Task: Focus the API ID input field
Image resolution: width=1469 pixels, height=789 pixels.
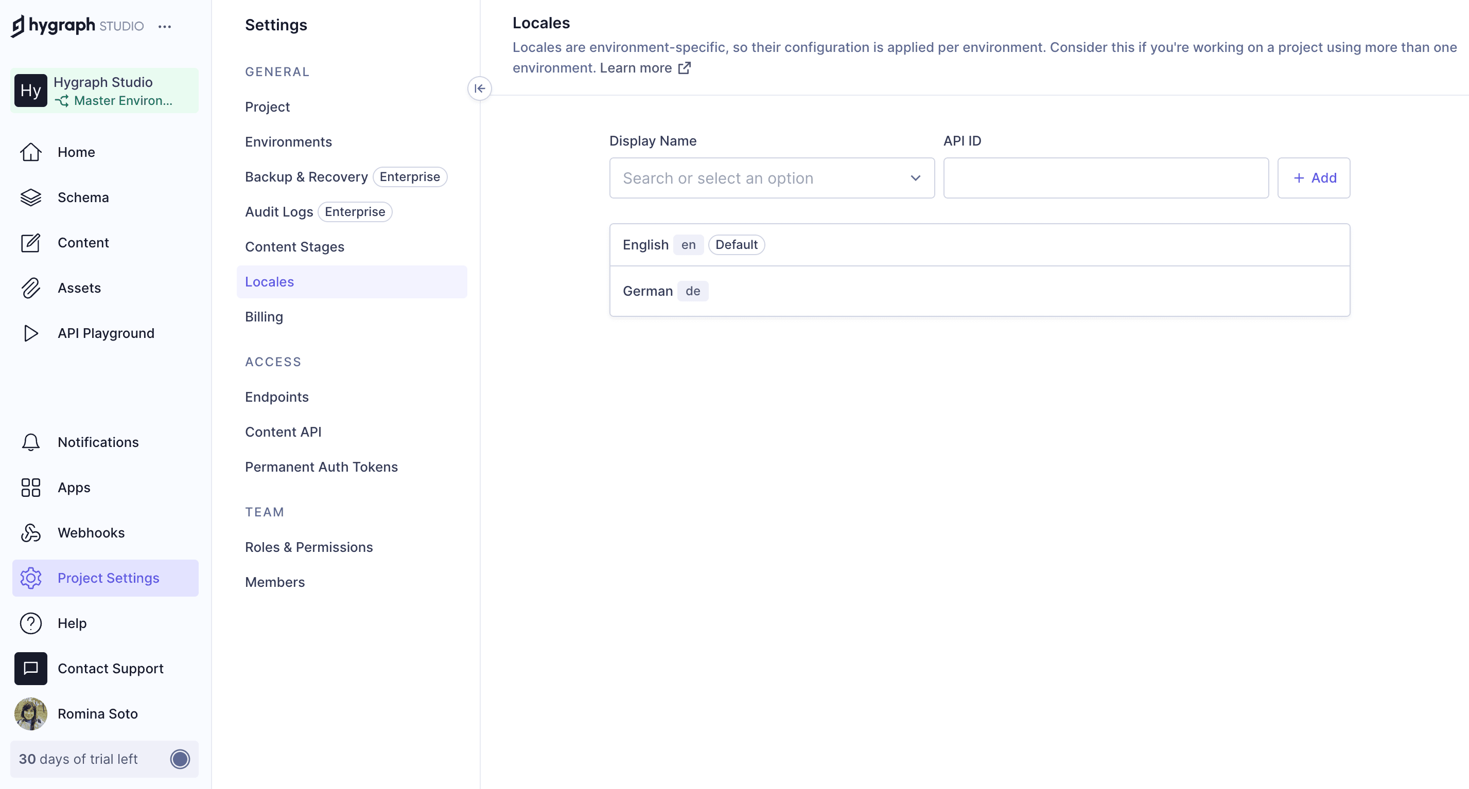Action: (1106, 178)
